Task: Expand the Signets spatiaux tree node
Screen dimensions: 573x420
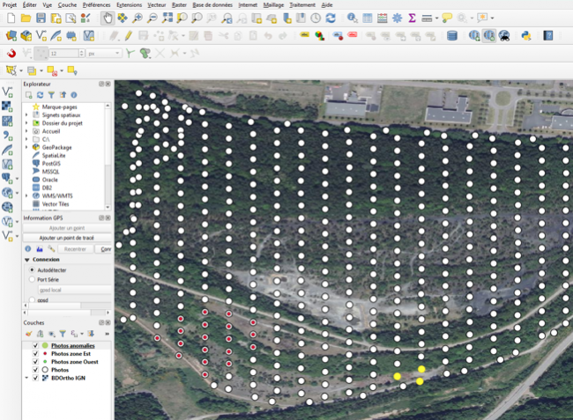Action: click(x=26, y=115)
